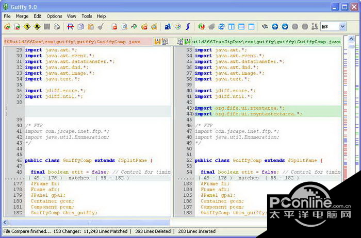Go to previous difference with up arrow
361x238 pixels.
pos(275,26)
